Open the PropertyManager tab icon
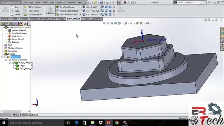Viewport: 224px width, 126px height. coord(7,24)
